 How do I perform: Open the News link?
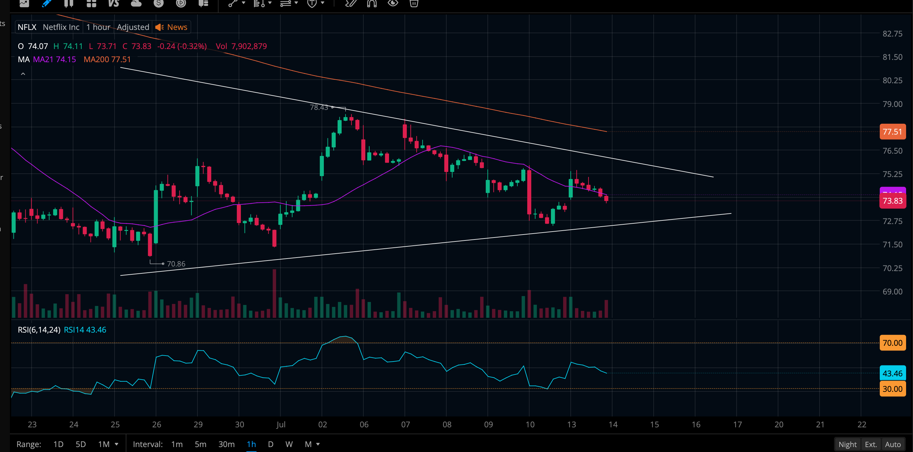pyautogui.click(x=177, y=27)
